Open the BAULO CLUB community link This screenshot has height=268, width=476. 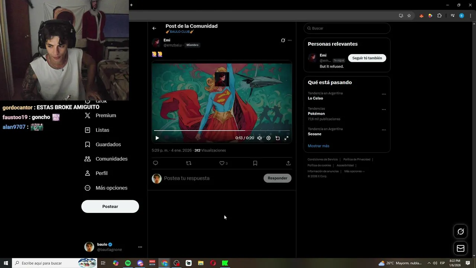[180, 32]
